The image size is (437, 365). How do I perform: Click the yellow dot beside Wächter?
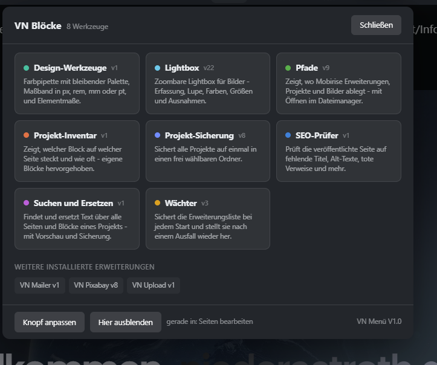click(x=158, y=203)
